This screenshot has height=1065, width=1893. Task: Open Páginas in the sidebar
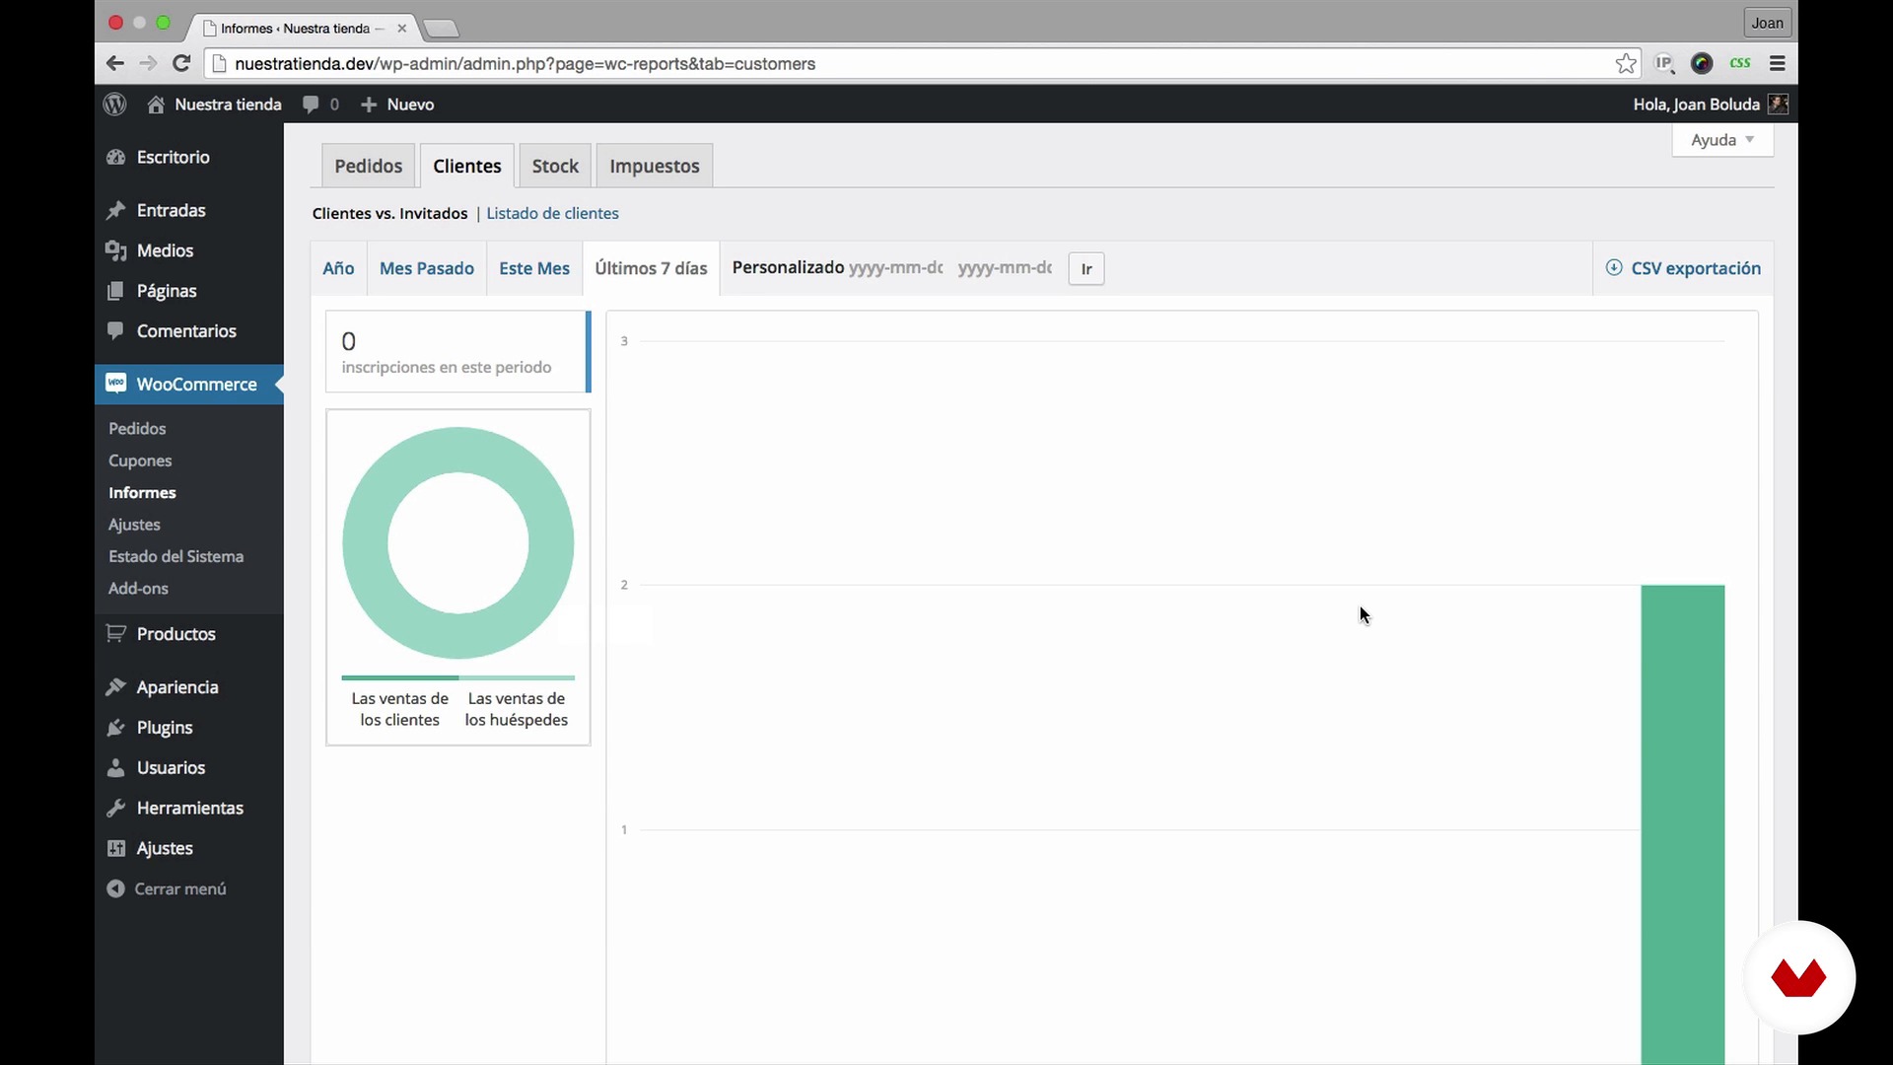click(188, 291)
